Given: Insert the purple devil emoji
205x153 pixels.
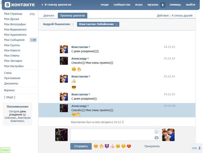Looking at the screenshot, I should point(106,146).
